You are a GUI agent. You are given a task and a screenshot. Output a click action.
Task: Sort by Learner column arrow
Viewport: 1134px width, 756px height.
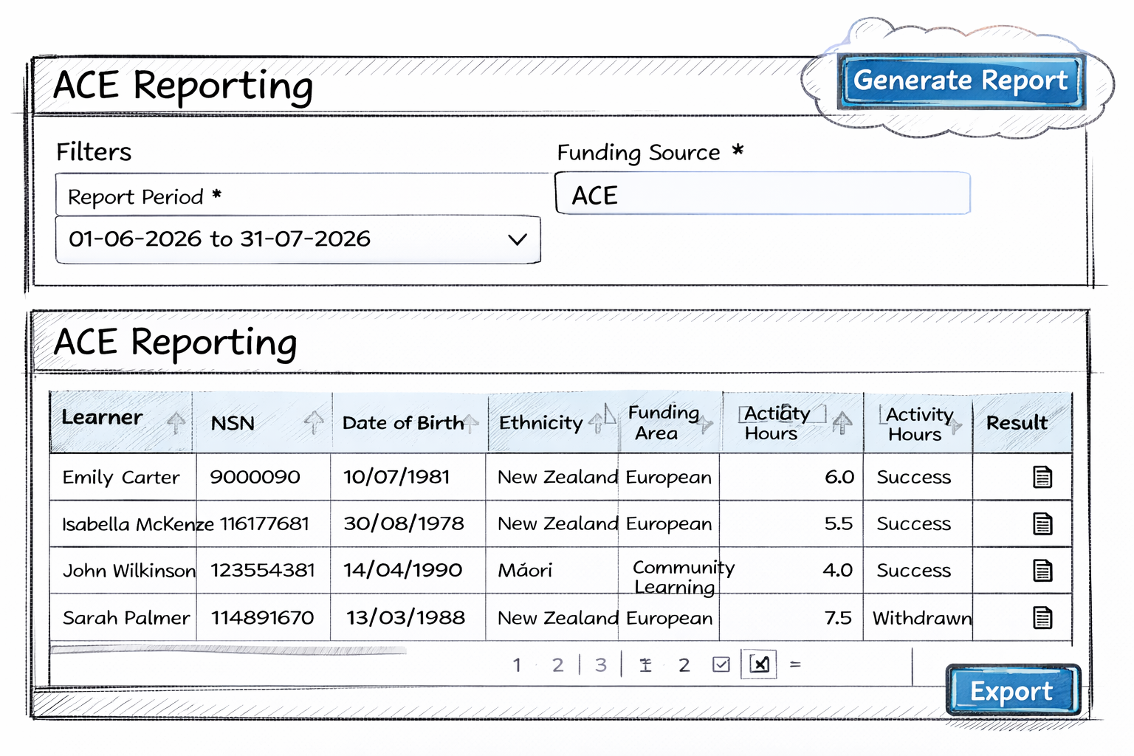(176, 422)
